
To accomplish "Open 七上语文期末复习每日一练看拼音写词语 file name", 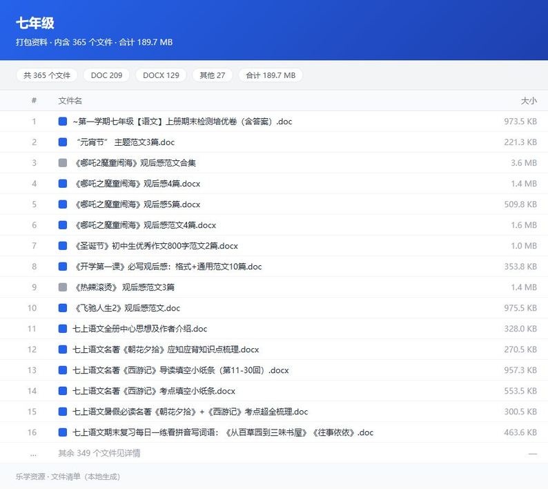I will (223, 432).
